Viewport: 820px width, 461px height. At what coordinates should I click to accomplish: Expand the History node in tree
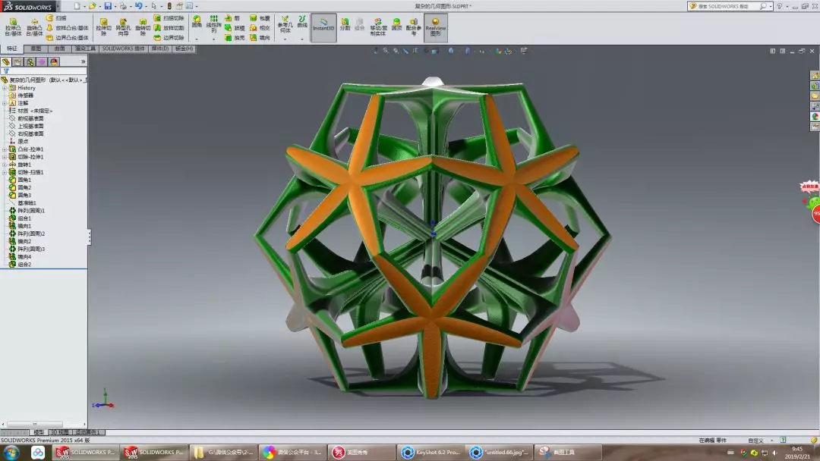5,88
